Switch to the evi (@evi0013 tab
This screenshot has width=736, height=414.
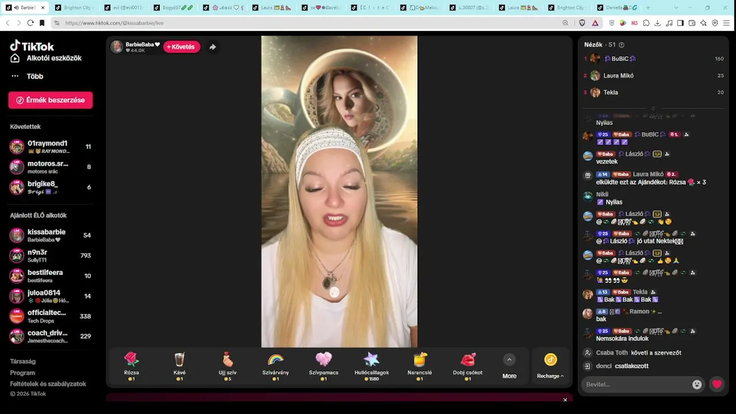coord(124,7)
